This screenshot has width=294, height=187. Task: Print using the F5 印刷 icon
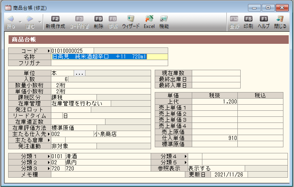[248, 22]
